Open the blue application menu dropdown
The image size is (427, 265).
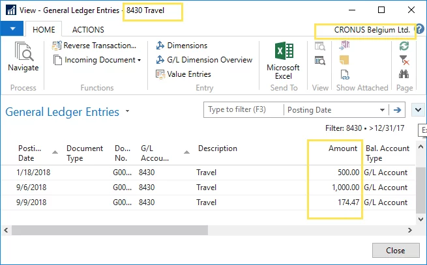coord(13,29)
